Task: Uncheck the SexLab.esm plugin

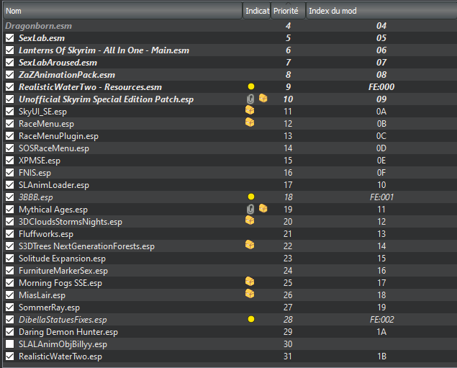Action: pos(9,38)
